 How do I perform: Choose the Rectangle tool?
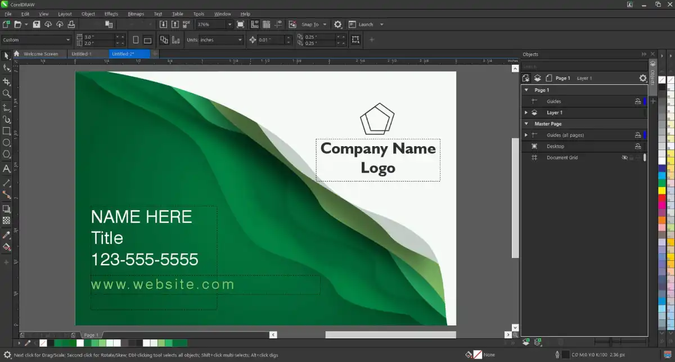(x=6, y=131)
